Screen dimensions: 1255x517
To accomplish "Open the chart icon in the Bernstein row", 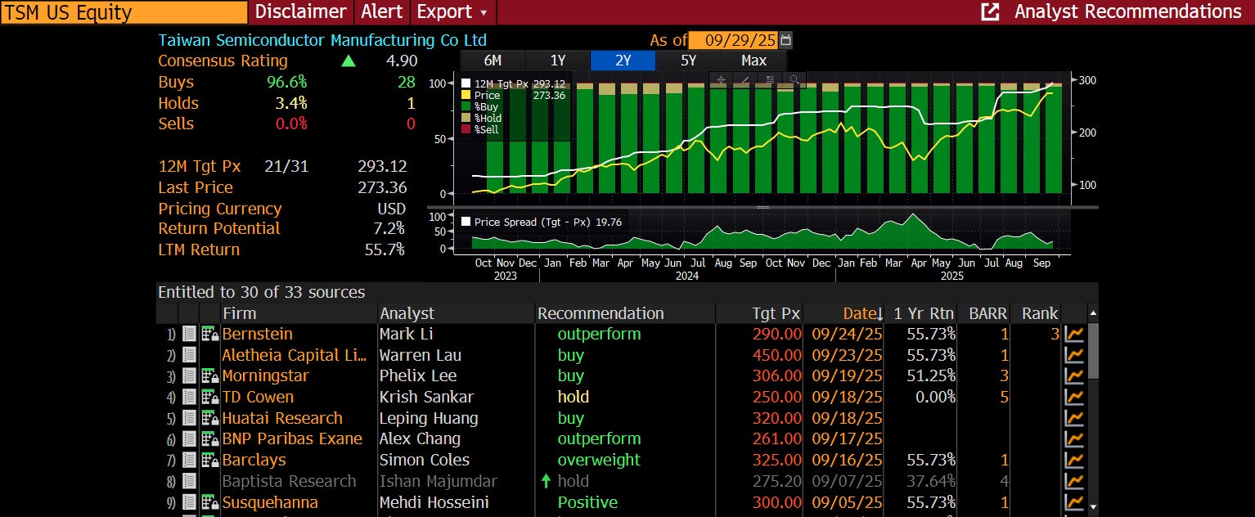I will click(x=1073, y=334).
